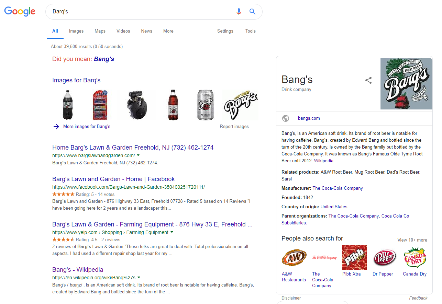Image resolution: width=442 pixels, height=304 pixels.
Task: Click The Coca-Cola Company parent organization link
Action: coord(354,216)
